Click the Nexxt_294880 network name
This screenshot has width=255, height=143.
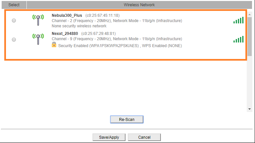pos(65,34)
